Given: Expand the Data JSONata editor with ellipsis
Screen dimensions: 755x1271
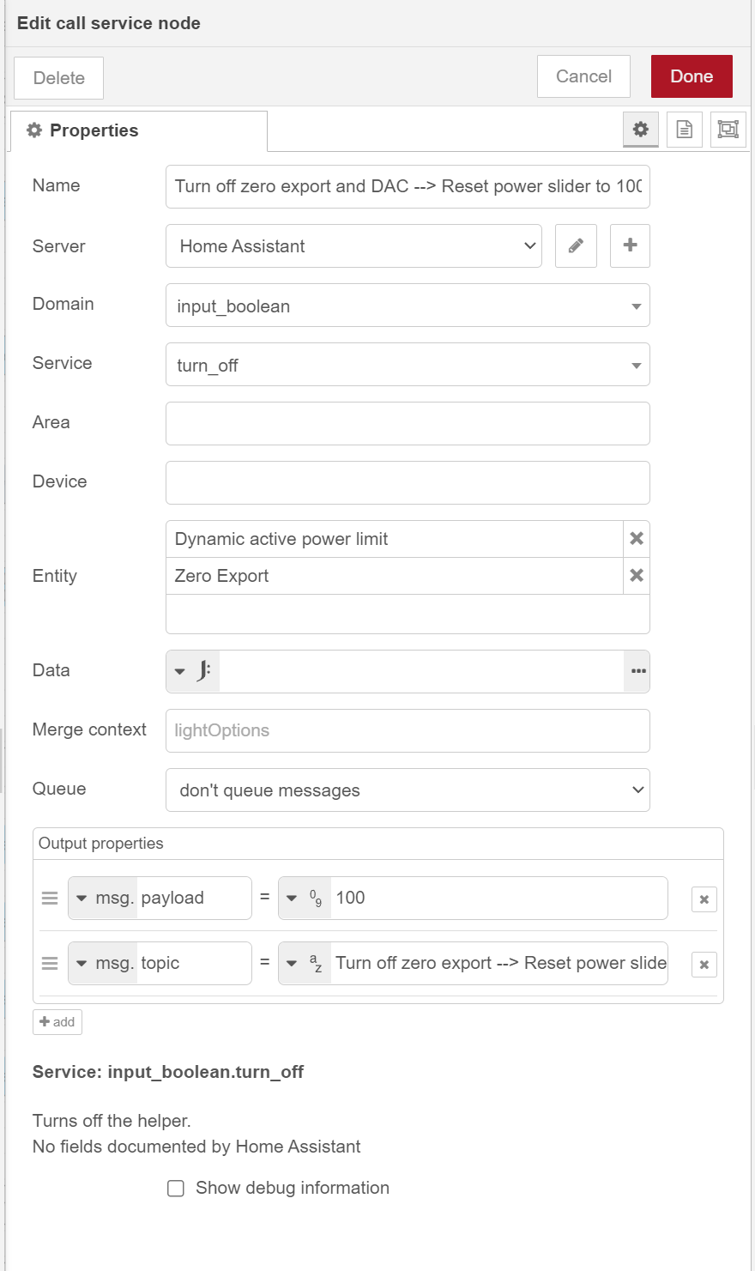Looking at the screenshot, I should [637, 671].
